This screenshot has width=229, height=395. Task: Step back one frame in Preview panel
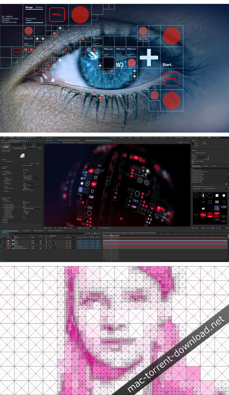(198, 153)
